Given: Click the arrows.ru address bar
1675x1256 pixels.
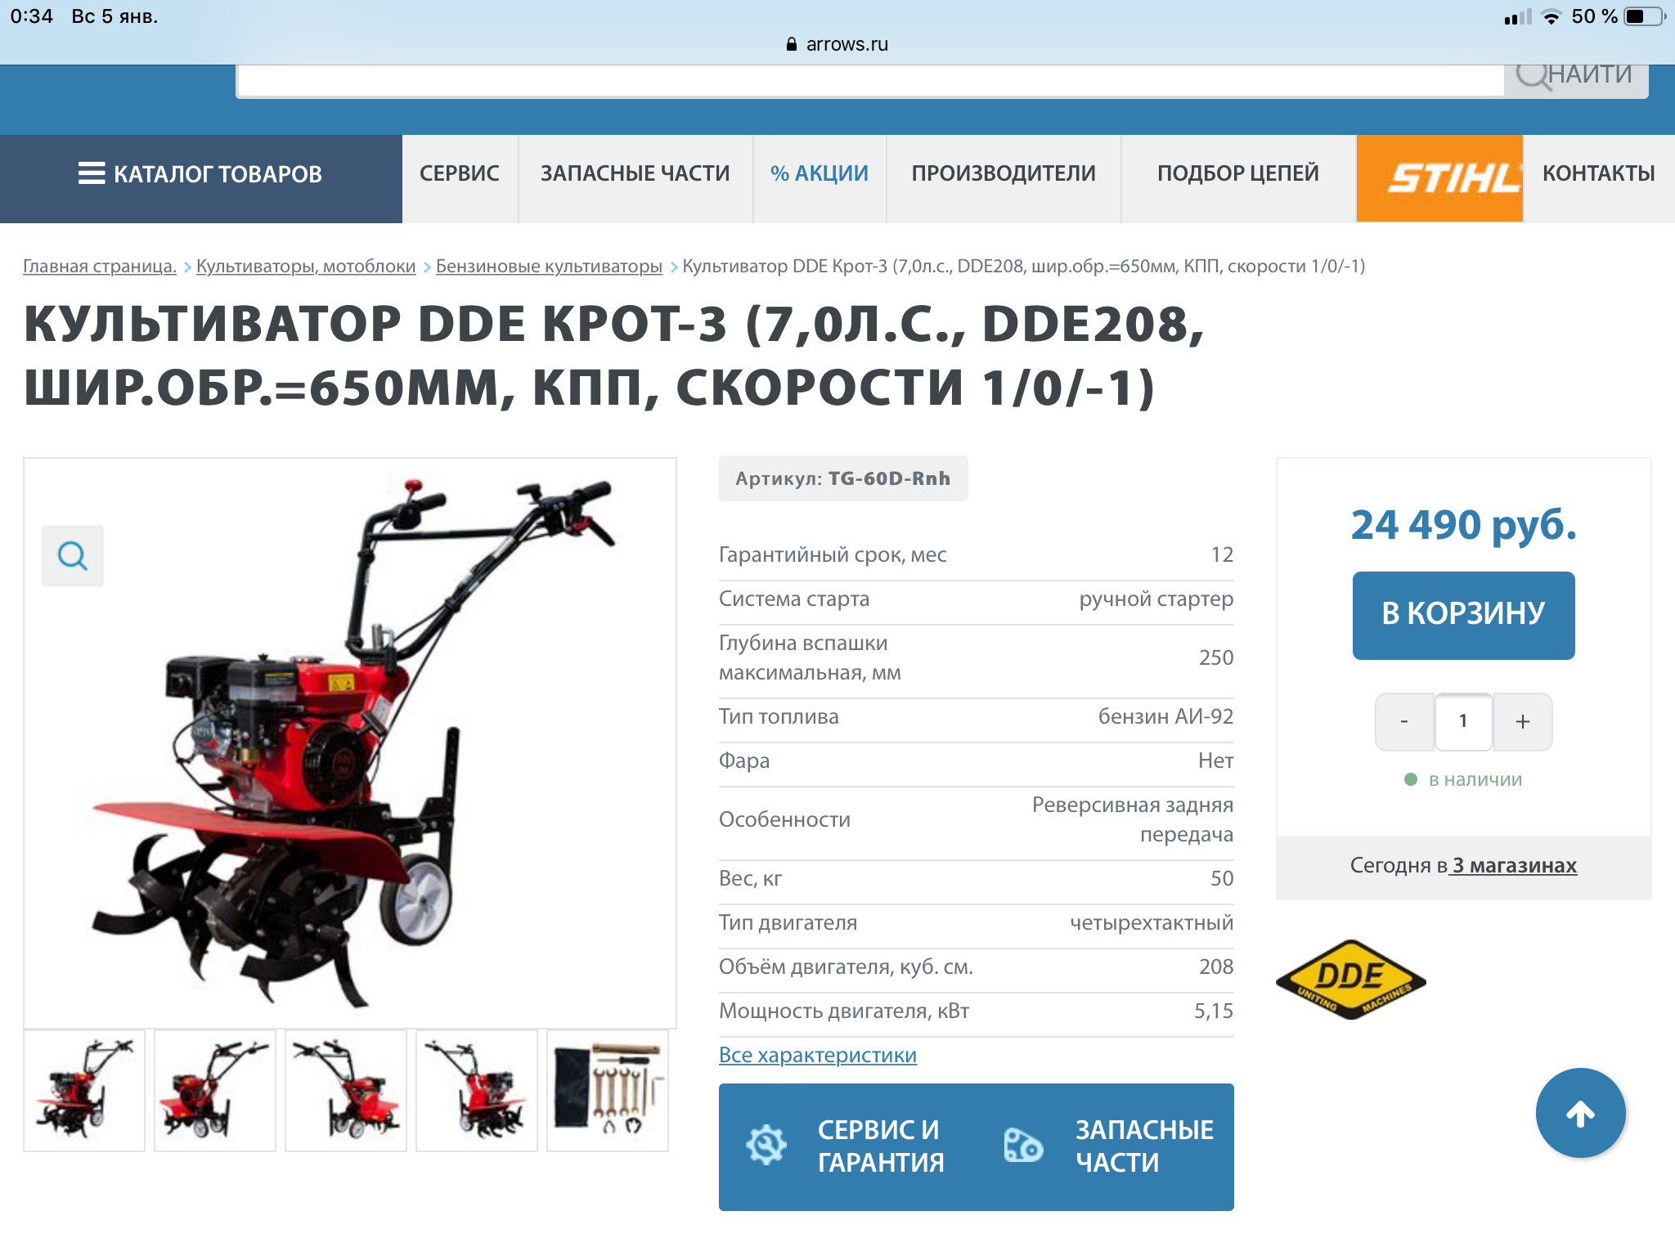Looking at the screenshot, I should point(837,44).
